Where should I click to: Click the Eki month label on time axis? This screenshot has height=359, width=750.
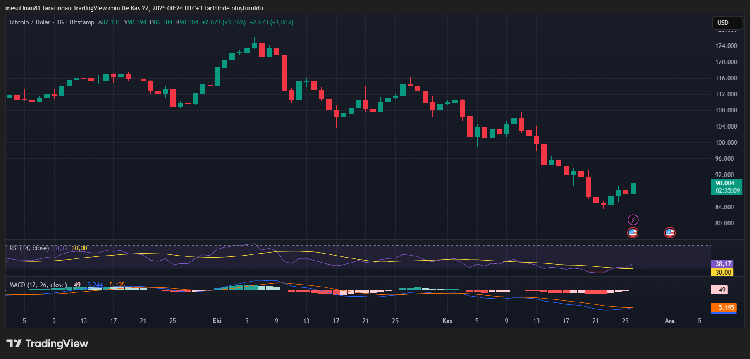(217, 321)
